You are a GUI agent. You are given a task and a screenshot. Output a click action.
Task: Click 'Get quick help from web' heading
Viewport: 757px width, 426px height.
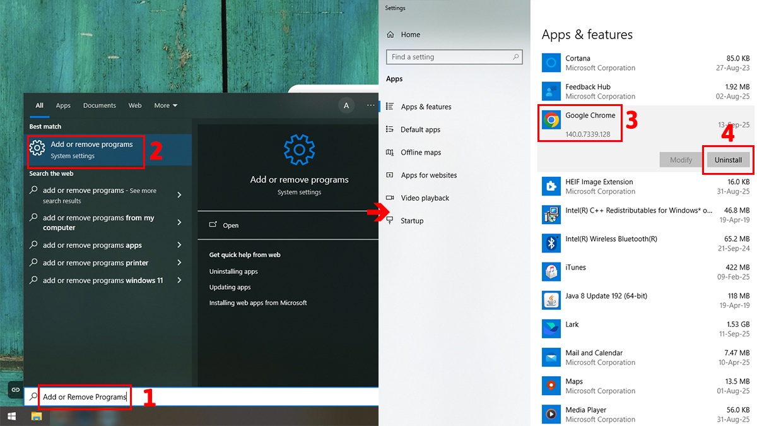coord(245,255)
